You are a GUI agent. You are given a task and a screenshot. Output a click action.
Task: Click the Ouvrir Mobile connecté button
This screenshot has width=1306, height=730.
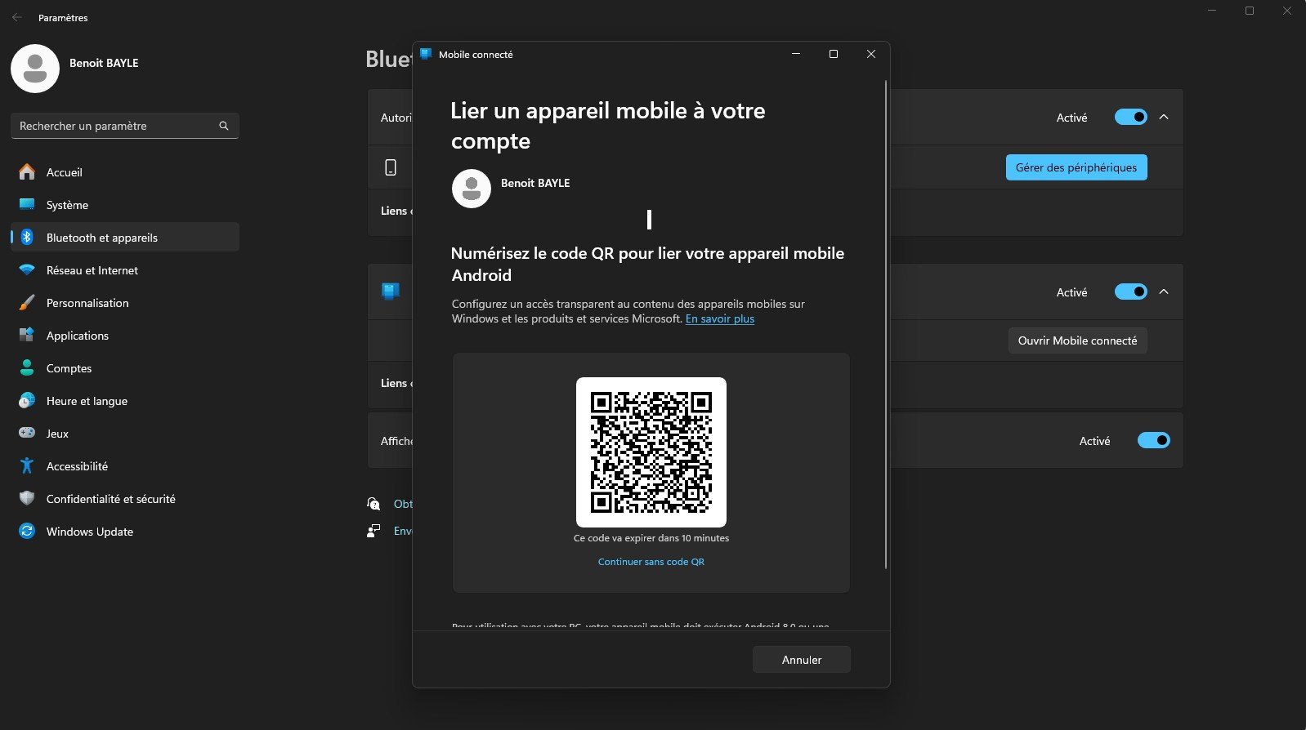(x=1077, y=341)
